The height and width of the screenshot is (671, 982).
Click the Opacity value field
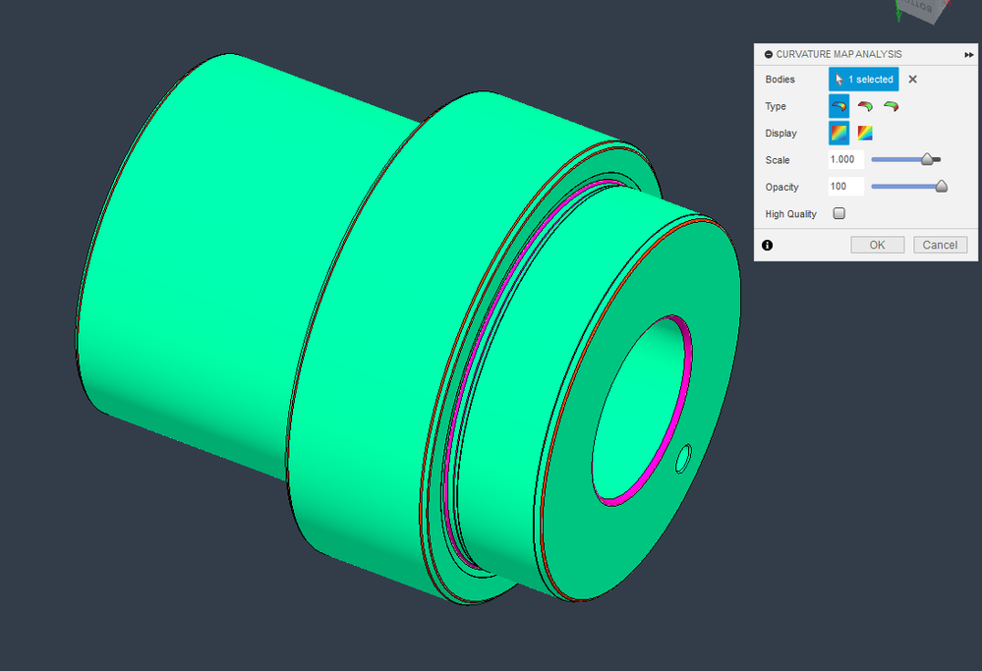coord(846,187)
